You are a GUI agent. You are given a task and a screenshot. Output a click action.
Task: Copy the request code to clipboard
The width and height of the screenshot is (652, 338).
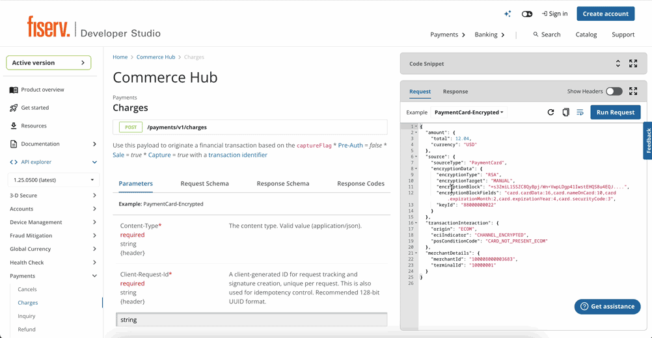pos(565,112)
